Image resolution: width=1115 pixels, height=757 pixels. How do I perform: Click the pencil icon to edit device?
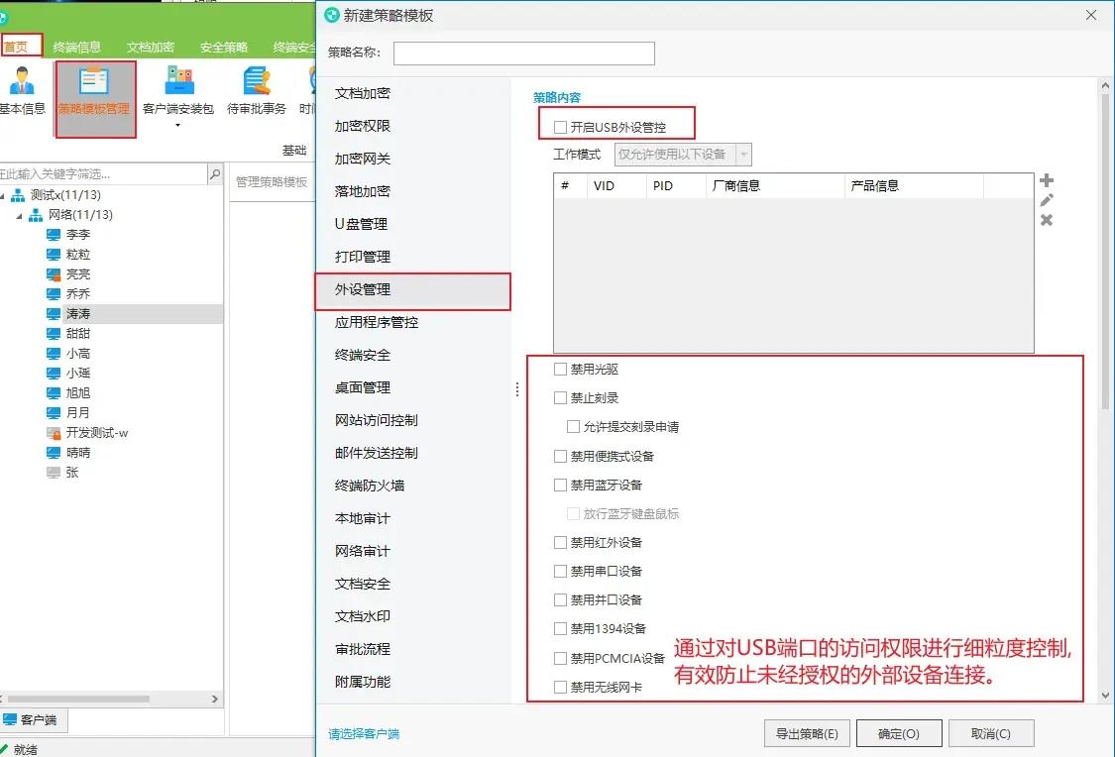(x=1047, y=200)
